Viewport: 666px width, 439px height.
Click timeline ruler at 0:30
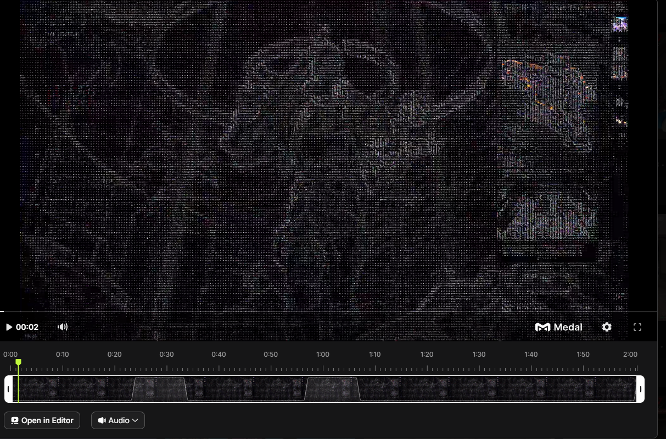(166, 354)
